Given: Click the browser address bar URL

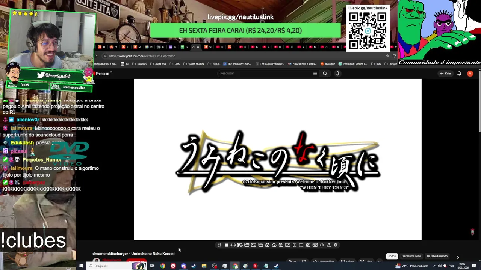Looking at the screenshot, I should click(x=142, y=56).
